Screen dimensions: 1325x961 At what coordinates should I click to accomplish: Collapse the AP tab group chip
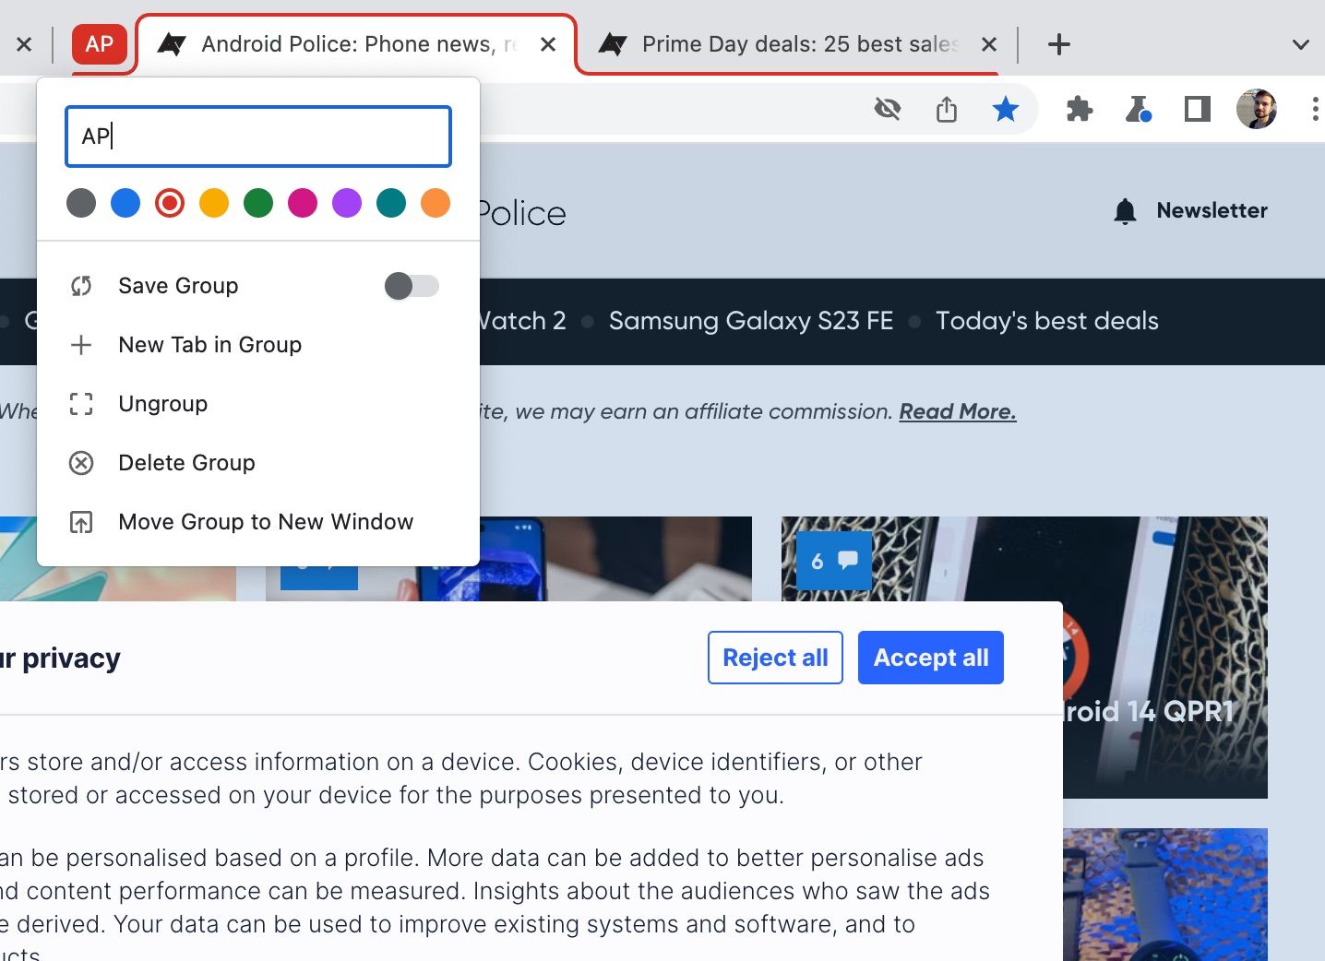100,44
